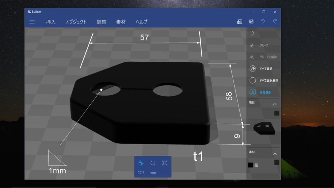
Task: Click the dark square in 項目 section
Action: (277, 113)
